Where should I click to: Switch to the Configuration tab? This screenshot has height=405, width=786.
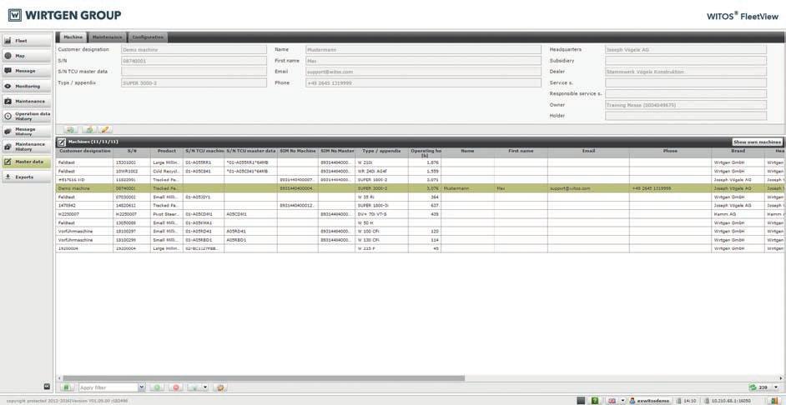pyautogui.click(x=148, y=37)
